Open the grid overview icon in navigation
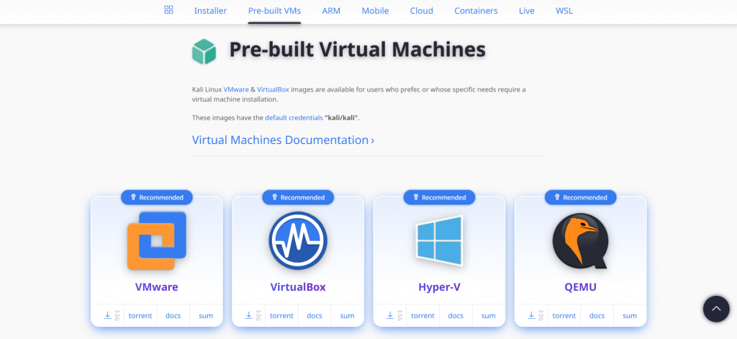Viewport: 737px width, 339px height. tap(168, 10)
